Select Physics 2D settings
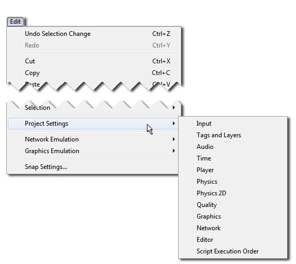The image size is (296, 264). (x=233, y=193)
